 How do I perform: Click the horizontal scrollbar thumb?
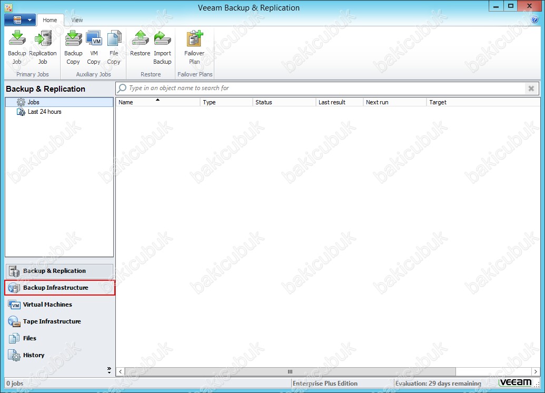[x=290, y=372]
